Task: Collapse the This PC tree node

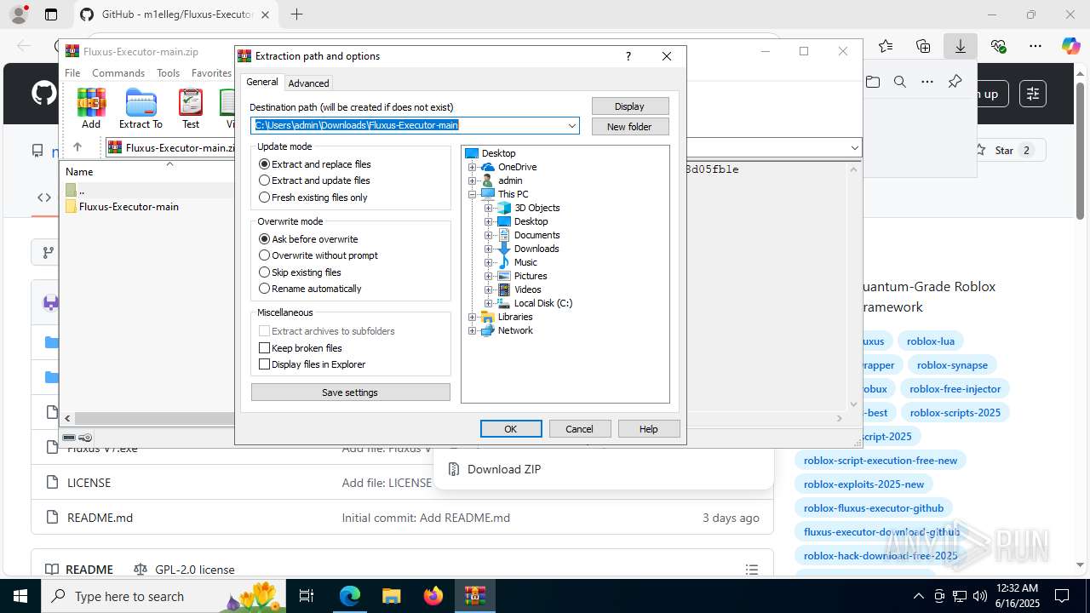Action: point(472,194)
